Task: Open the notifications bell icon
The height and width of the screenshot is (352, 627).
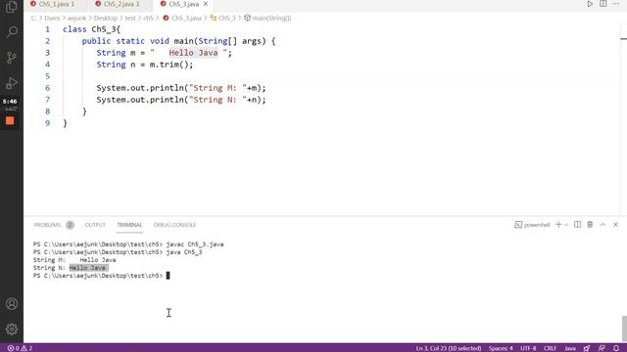Action: pos(616,348)
